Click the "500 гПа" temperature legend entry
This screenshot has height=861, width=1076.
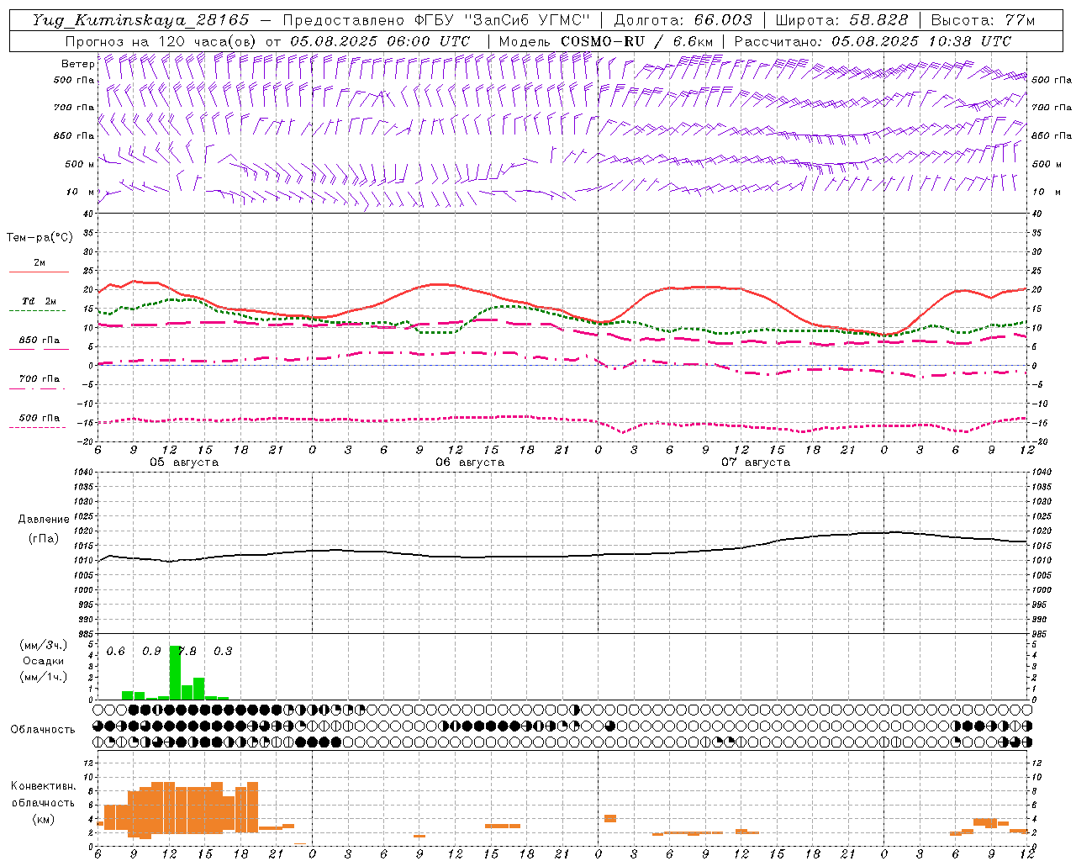point(39,418)
